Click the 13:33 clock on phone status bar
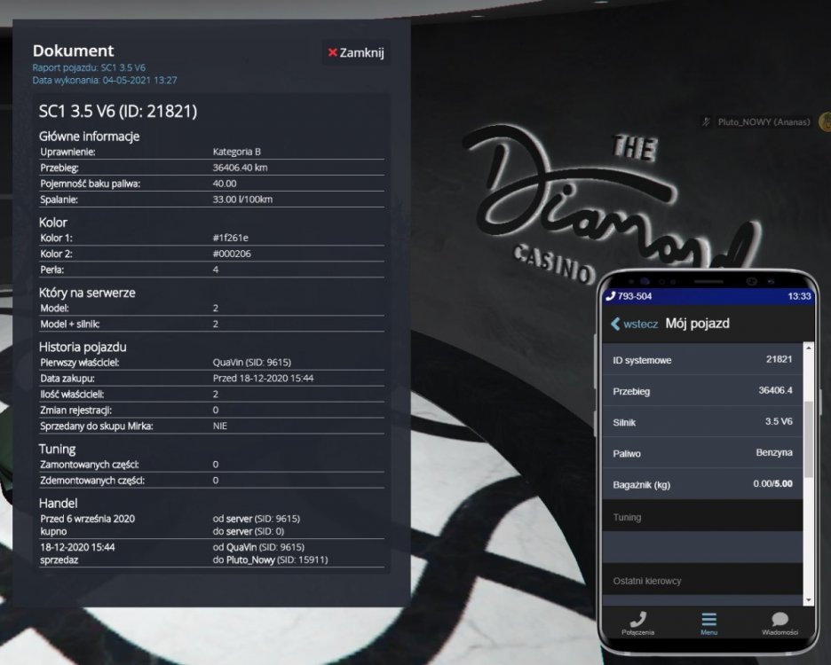831x665 pixels. (x=799, y=296)
